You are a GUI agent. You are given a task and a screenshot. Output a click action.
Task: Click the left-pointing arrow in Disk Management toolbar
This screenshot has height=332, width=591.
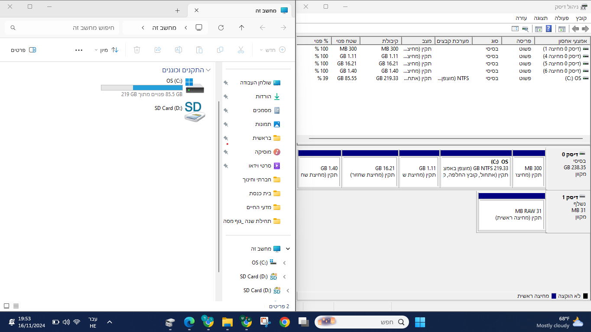point(575,29)
